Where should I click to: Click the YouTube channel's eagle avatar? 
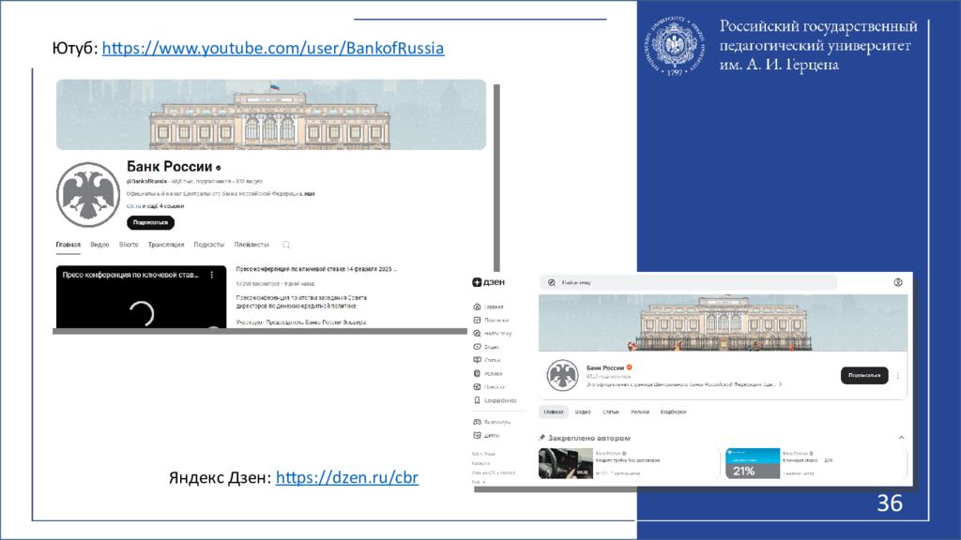[88, 195]
